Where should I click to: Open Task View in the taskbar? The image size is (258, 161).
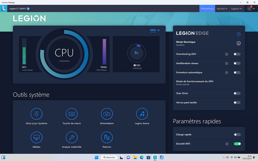click(122, 157)
